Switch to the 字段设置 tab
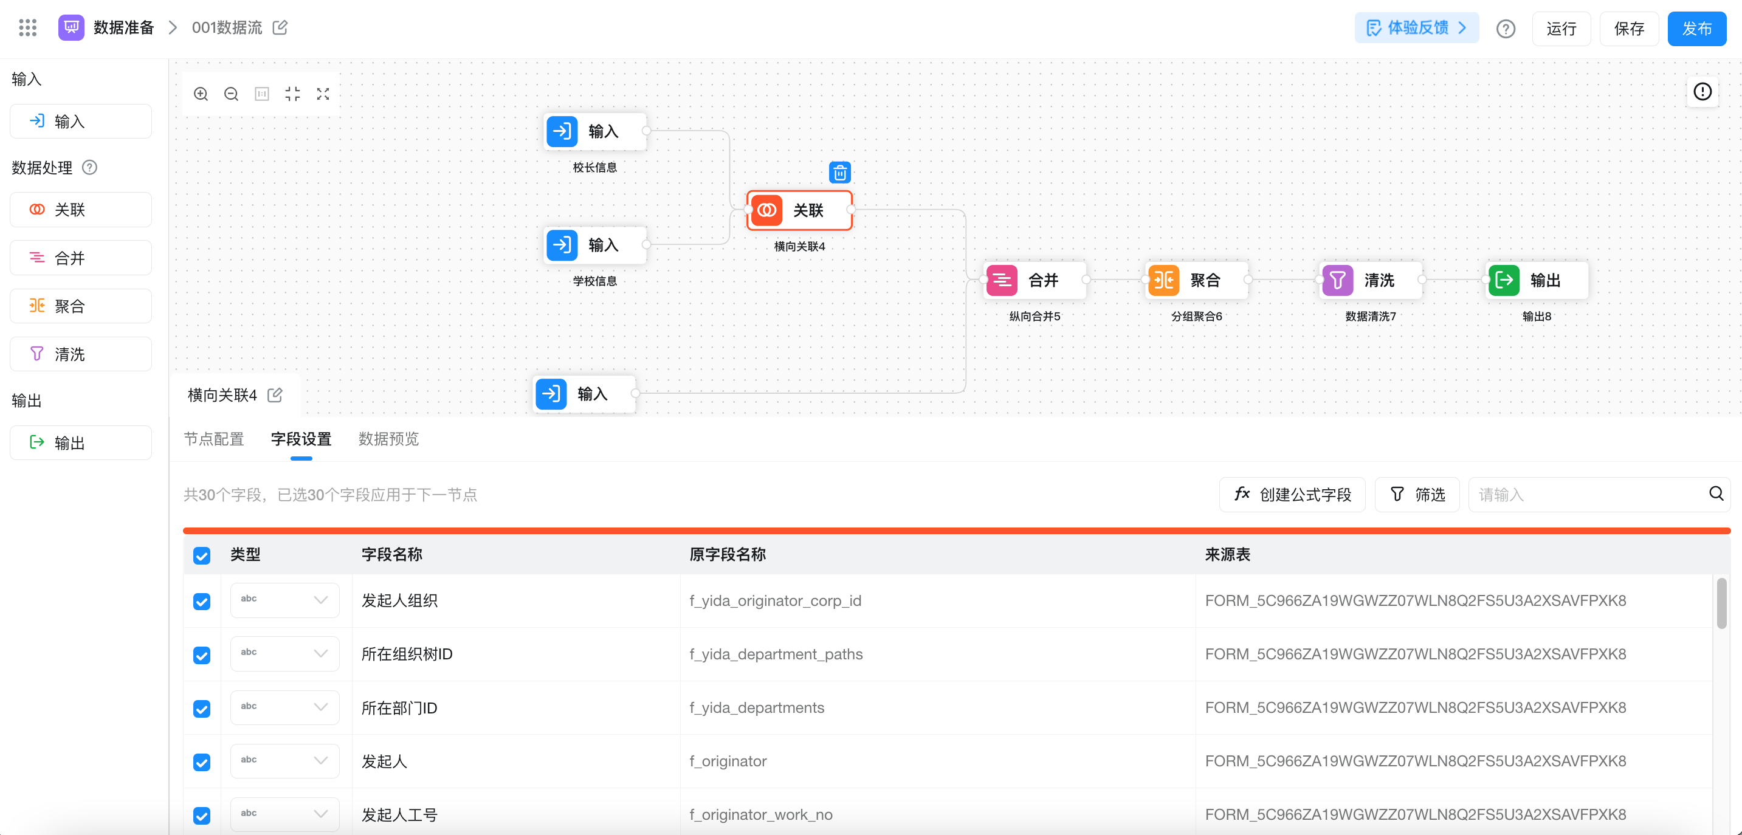The image size is (1742, 835). [301, 439]
